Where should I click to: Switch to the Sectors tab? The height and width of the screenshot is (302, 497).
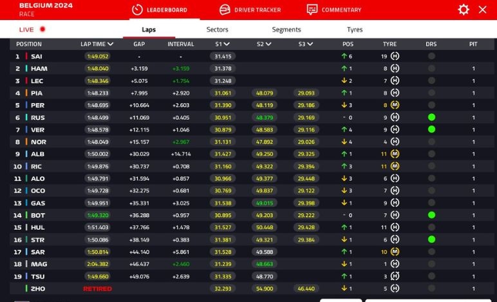click(x=217, y=30)
